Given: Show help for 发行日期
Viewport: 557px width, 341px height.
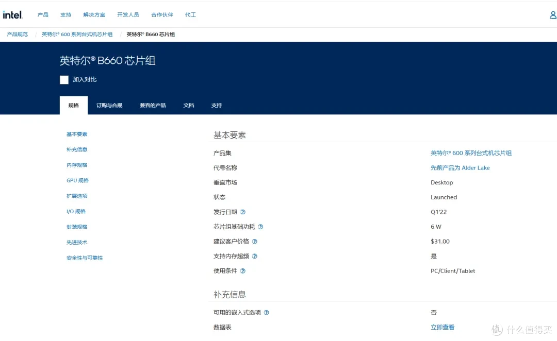Looking at the screenshot, I should pos(242,212).
